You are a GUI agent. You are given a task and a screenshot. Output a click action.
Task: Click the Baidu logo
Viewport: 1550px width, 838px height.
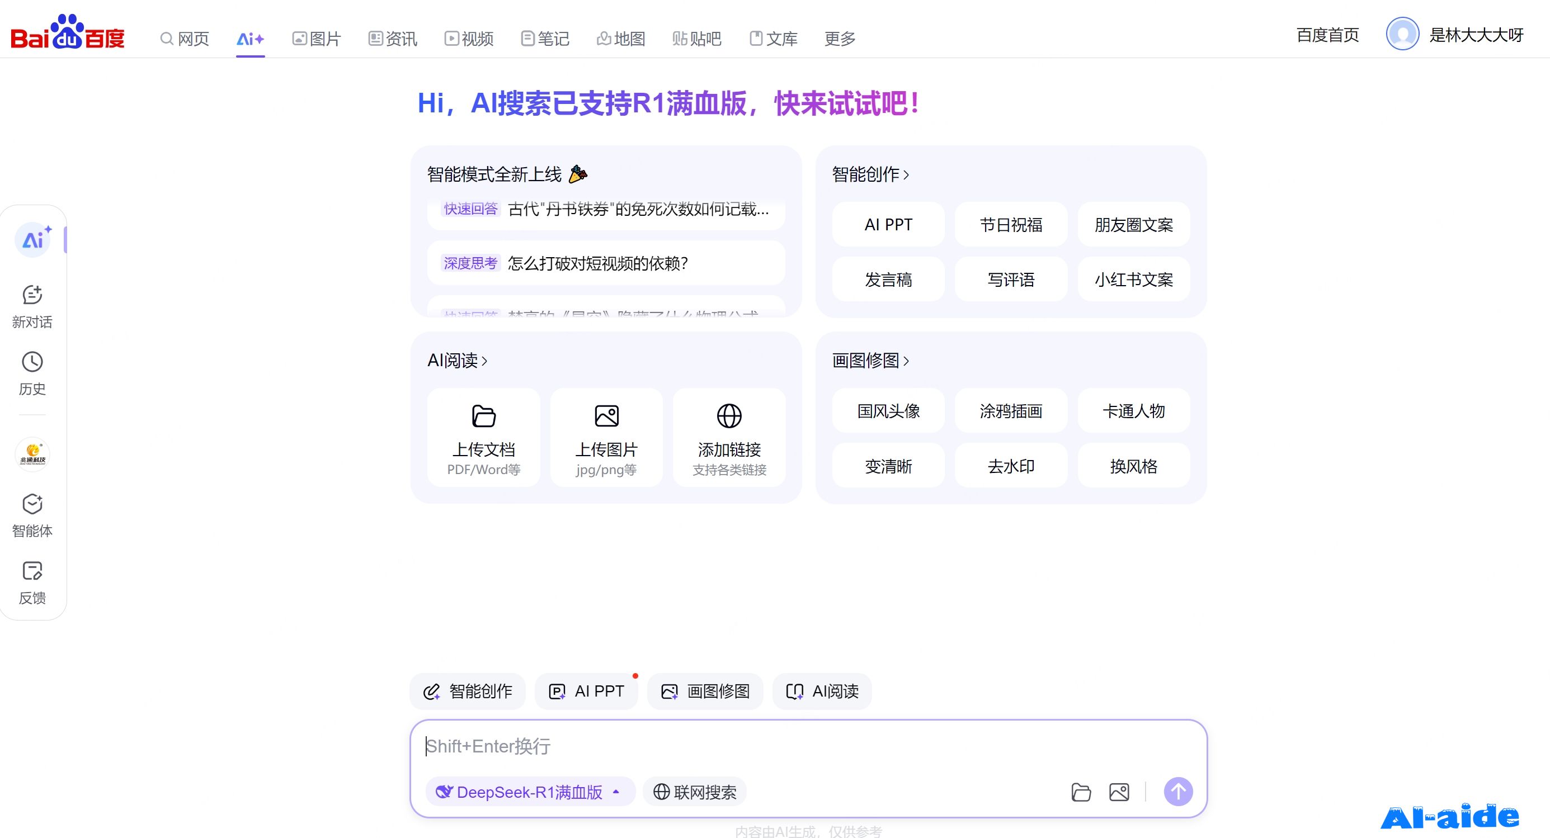pos(67,32)
